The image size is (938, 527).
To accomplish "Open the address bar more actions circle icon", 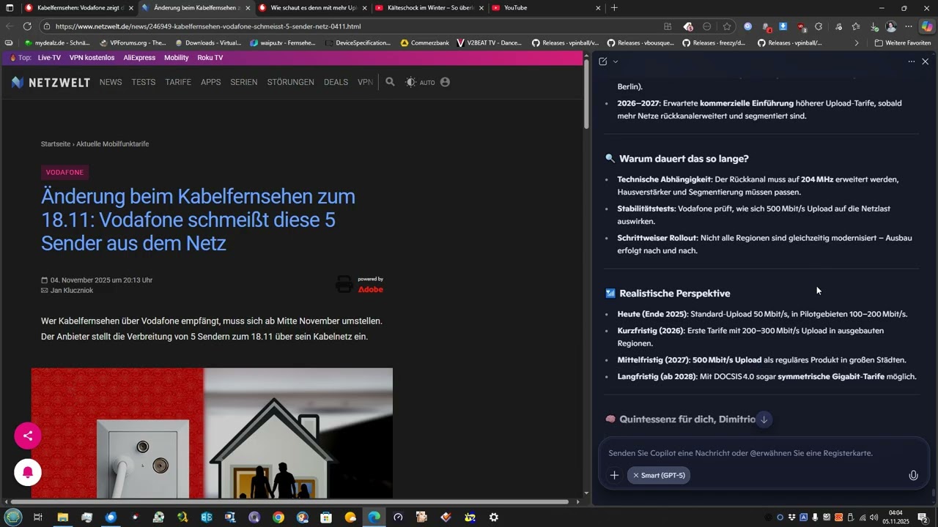I will pyautogui.click(x=706, y=26).
